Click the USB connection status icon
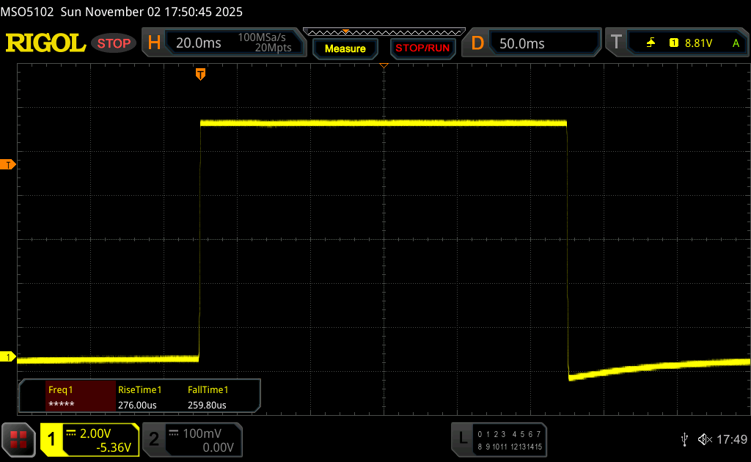 pos(684,439)
